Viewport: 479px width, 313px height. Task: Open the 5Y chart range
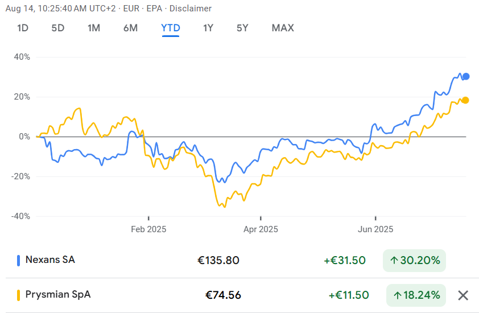point(242,28)
